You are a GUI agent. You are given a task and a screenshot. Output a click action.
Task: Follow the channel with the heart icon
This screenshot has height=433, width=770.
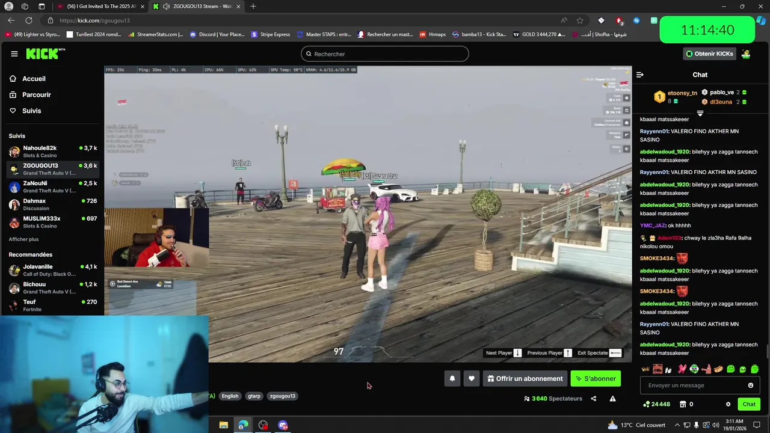coord(472,378)
